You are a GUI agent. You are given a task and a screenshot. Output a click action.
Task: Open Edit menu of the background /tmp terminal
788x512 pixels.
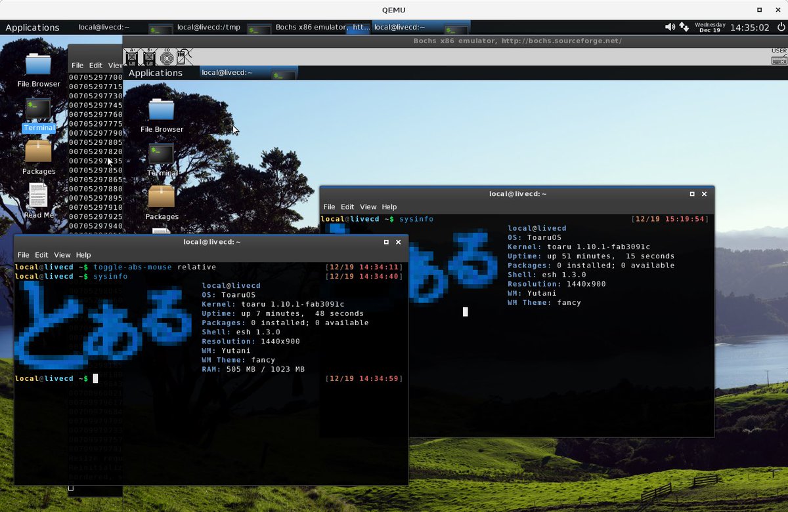96,66
